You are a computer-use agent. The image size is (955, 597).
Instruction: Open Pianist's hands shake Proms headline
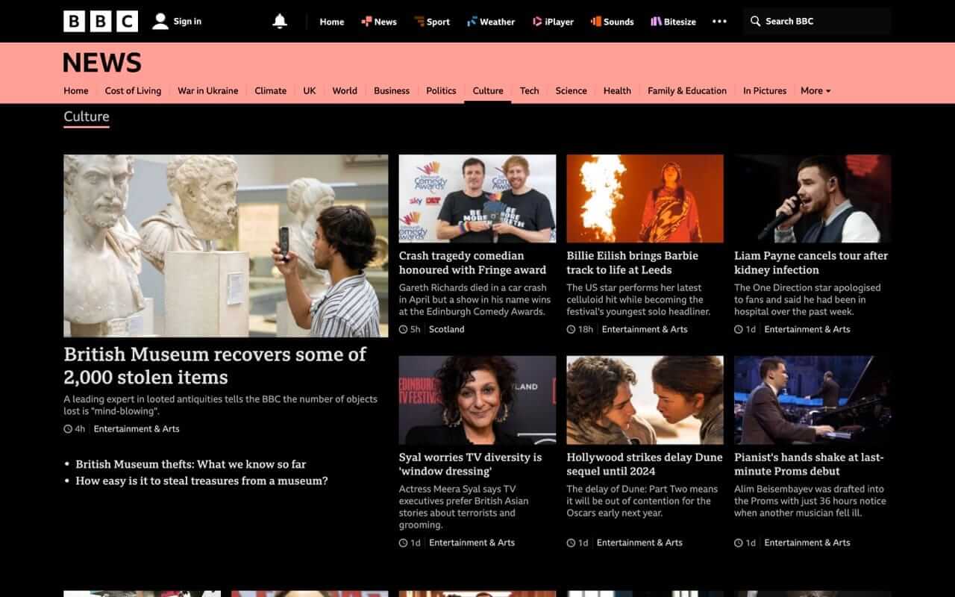pos(809,464)
